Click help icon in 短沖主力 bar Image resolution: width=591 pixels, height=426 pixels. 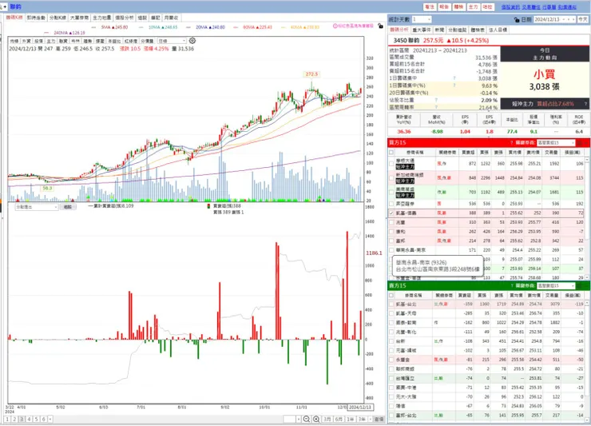point(585,103)
